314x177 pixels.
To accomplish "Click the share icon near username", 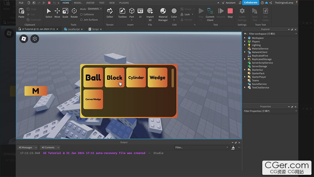I will coord(271,3).
